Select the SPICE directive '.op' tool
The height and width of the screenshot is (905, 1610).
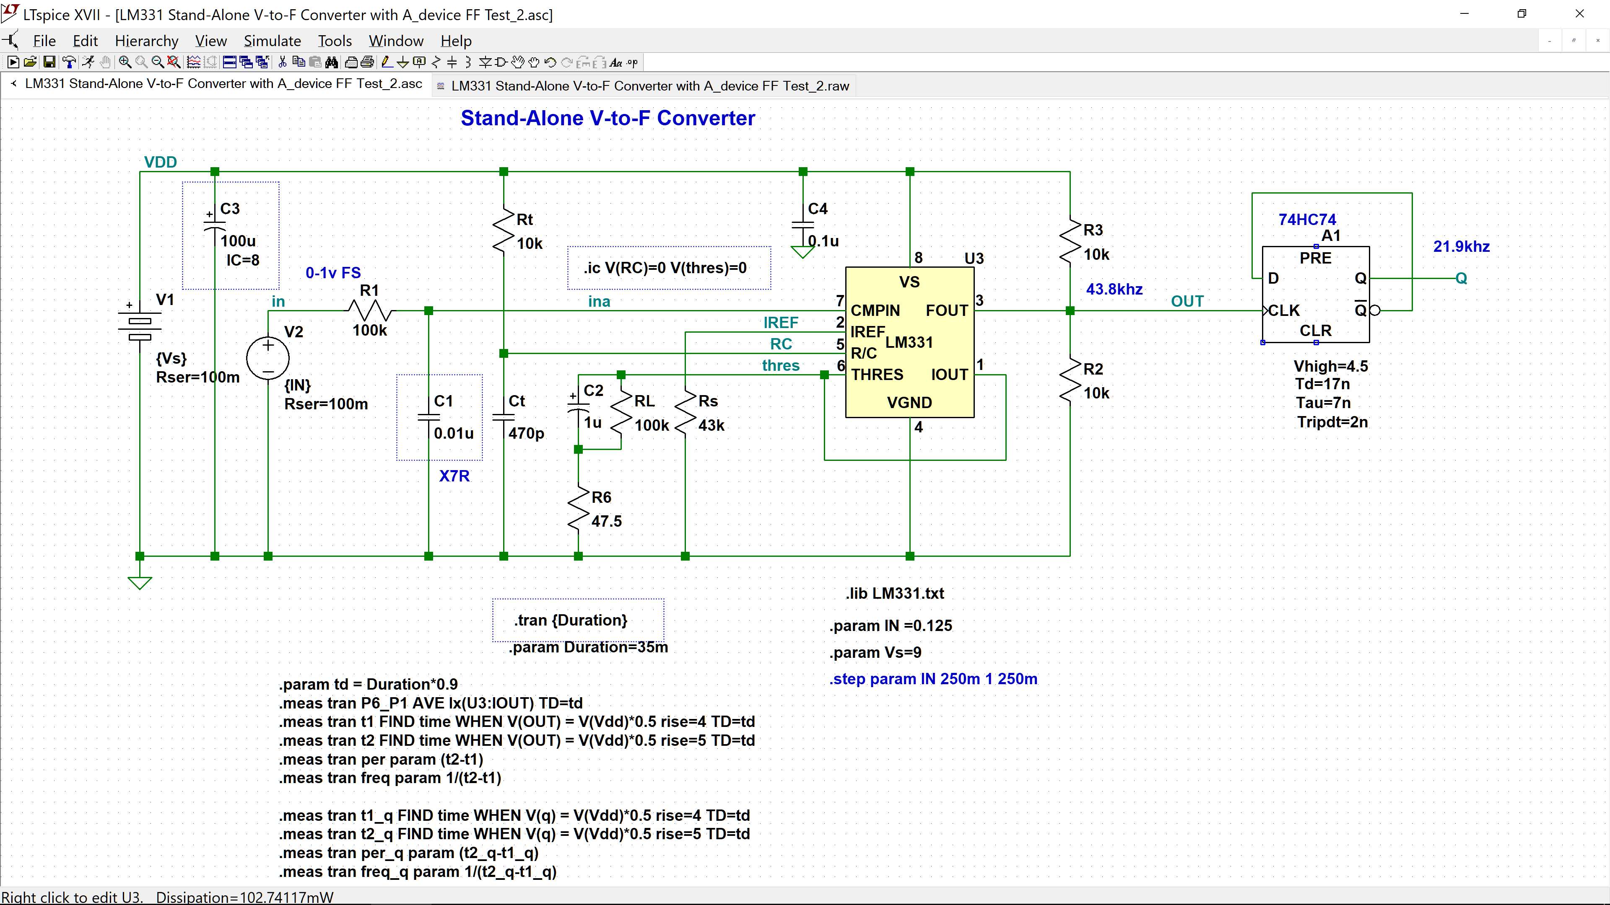[633, 62]
